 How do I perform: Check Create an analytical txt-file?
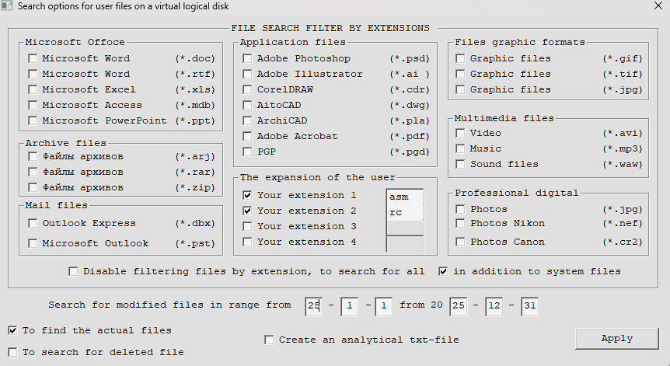(x=269, y=340)
